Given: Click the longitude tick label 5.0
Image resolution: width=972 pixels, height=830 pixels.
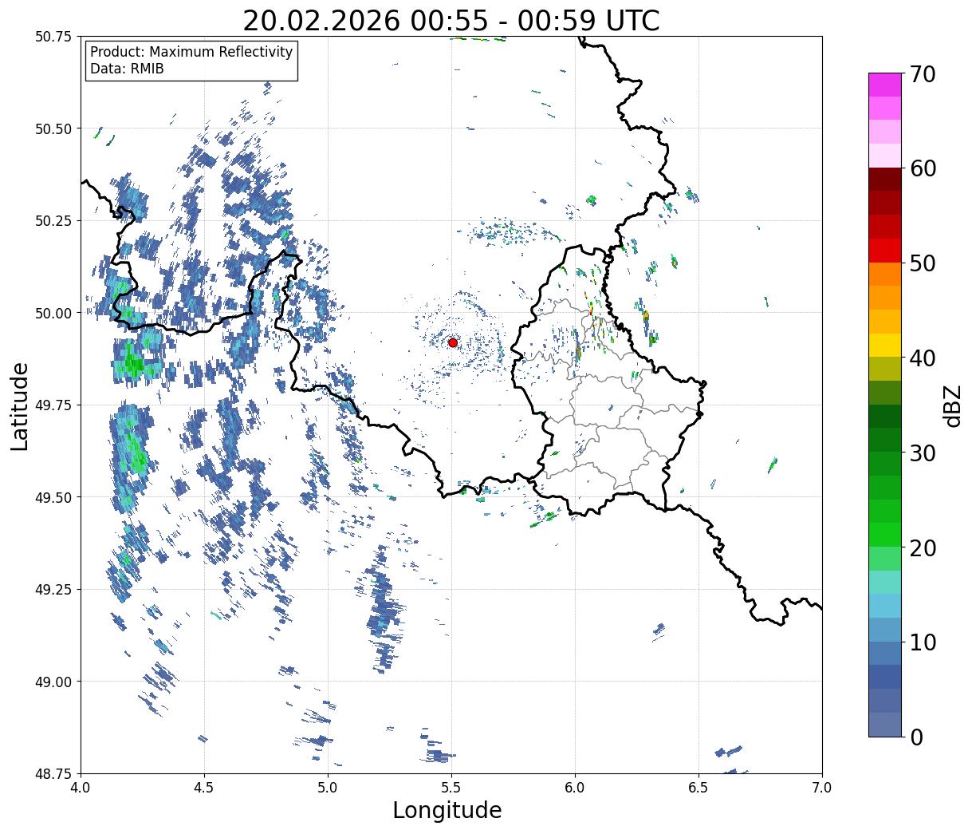Looking at the screenshot, I should 328,787.
